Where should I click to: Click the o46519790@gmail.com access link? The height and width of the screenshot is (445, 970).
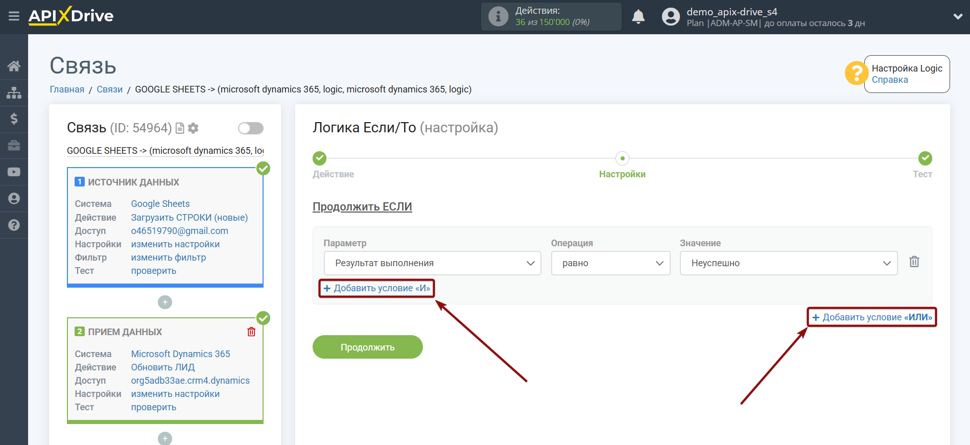click(180, 231)
